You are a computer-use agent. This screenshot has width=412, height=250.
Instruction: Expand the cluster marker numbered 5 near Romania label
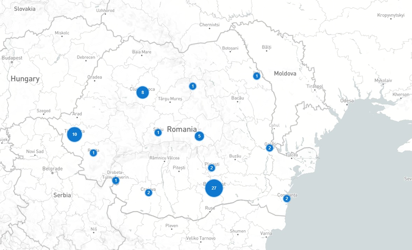[199, 136]
